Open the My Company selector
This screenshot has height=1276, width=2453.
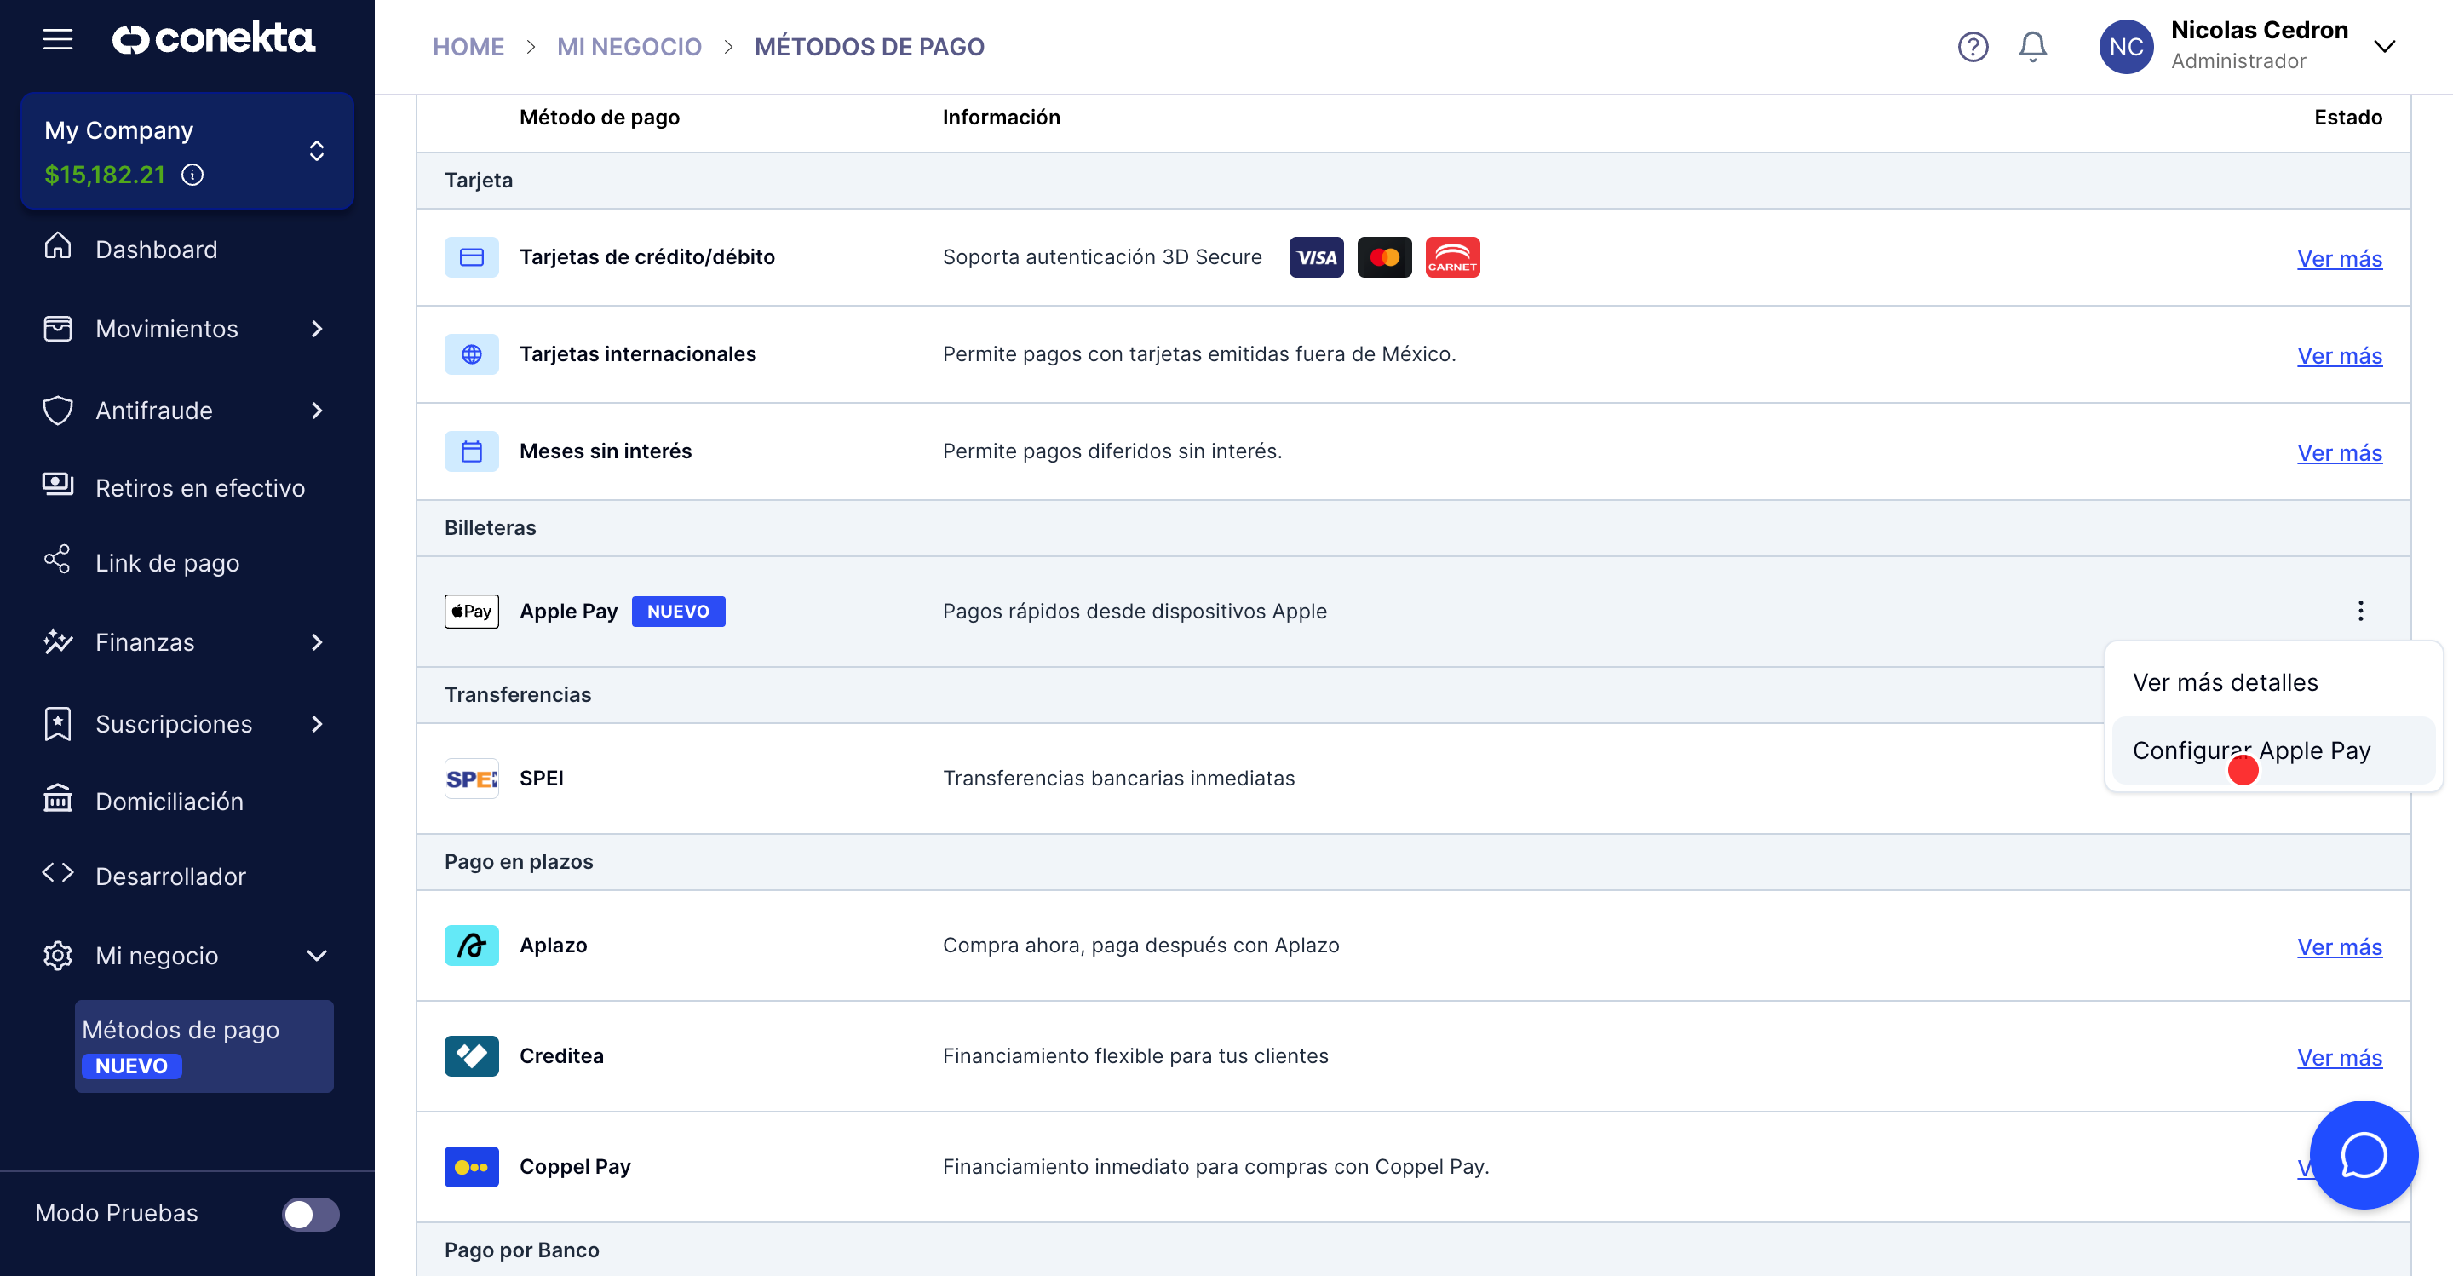tap(316, 151)
